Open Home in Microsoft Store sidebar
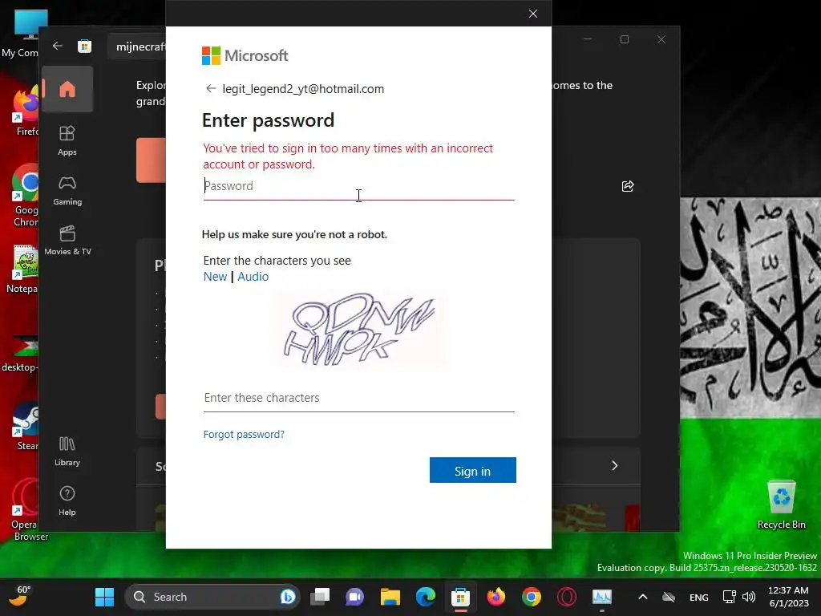The height and width of the screenshot is (616, 821). point(67,89)
